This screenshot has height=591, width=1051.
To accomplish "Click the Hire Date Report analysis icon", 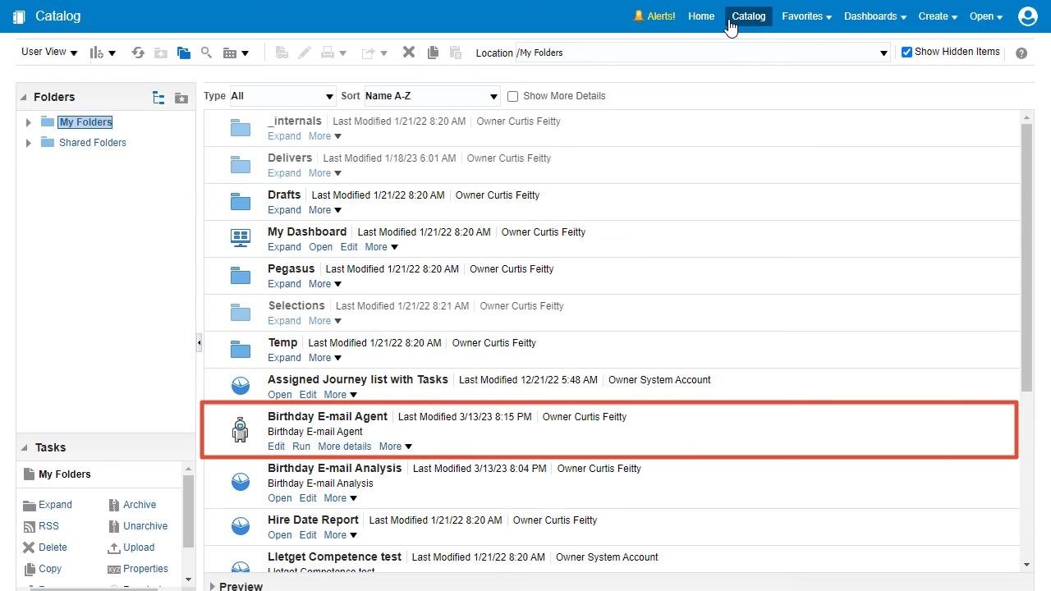I will click(x=241, y=526).
